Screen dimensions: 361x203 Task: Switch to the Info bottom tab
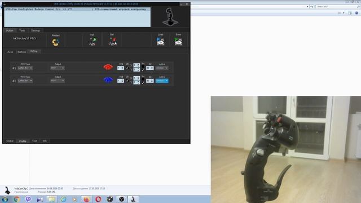pyautogui.click(x=45, y=141)
